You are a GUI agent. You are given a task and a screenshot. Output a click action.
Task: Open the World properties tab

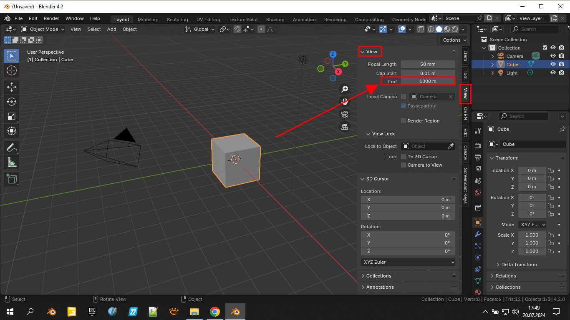coord(478,192)
